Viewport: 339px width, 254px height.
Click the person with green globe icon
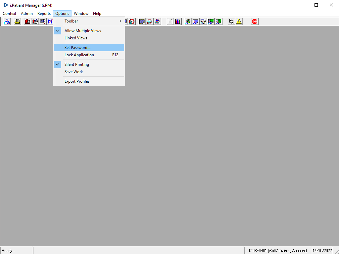point(211,21)
